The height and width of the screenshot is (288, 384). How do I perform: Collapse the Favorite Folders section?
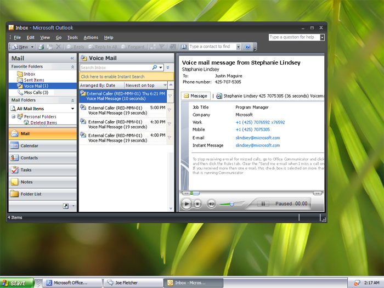(x=72, y=66)
